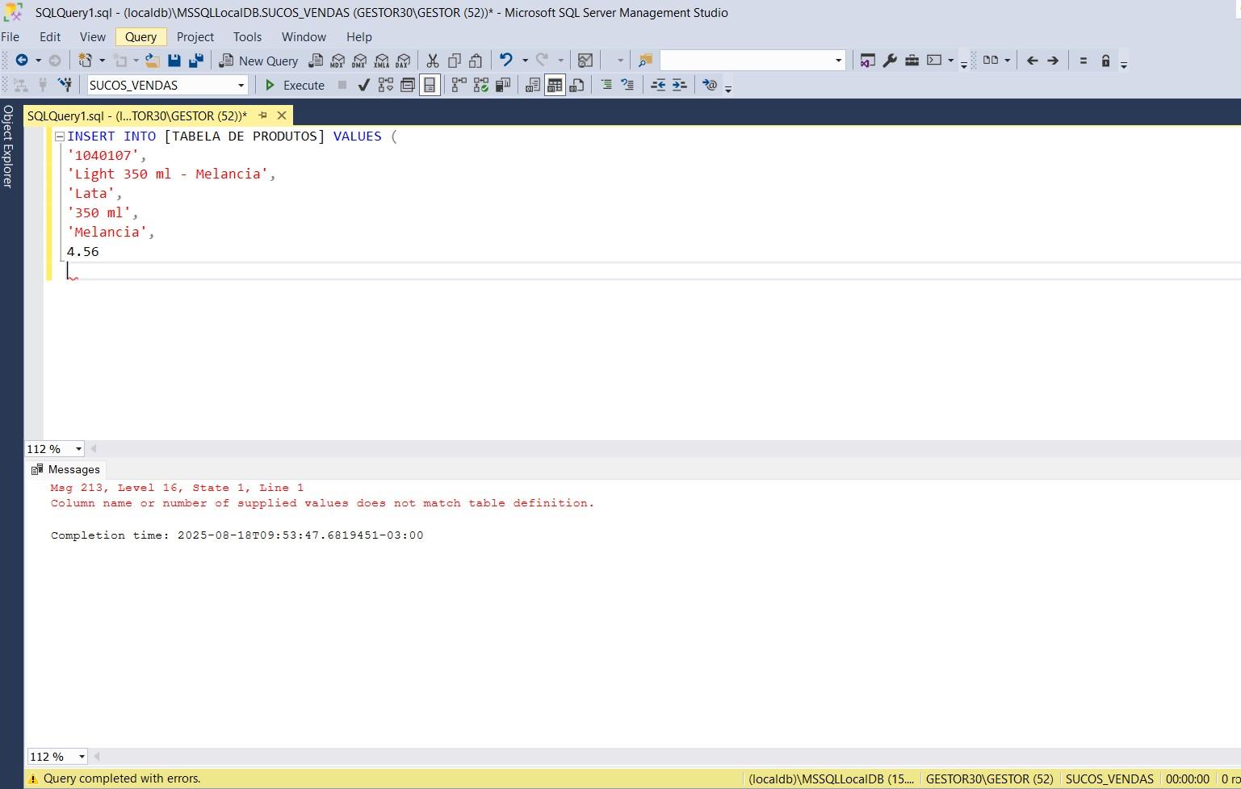Open the File menu
The width and height of the screenshot is (1241, 789).
click(10, 37)
